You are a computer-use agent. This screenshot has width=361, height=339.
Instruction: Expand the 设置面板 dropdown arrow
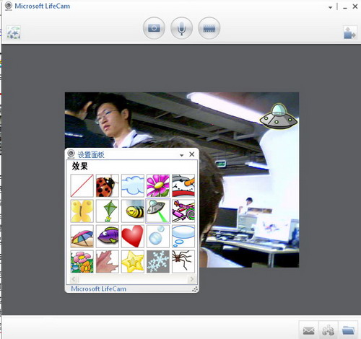click(182, 155)
